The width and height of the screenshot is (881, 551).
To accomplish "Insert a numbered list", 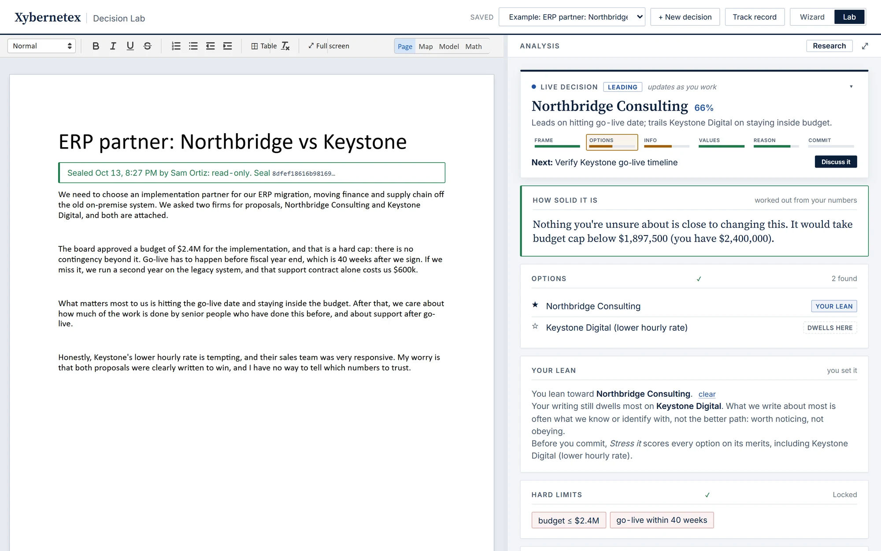I will coord(176,46).
